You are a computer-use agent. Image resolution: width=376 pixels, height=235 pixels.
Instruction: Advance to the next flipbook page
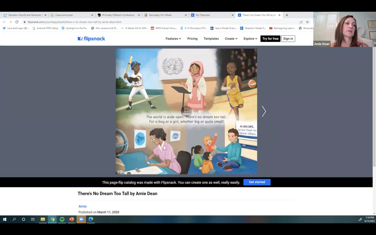pos(264,111)
